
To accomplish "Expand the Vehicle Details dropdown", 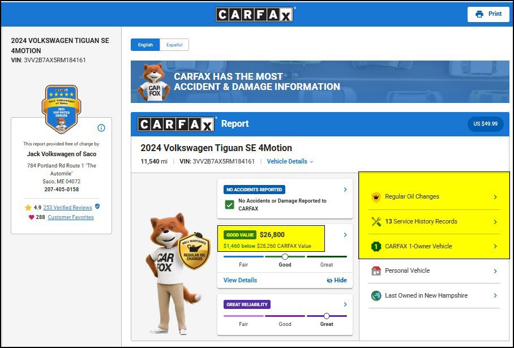I will [x=290, y=161].
